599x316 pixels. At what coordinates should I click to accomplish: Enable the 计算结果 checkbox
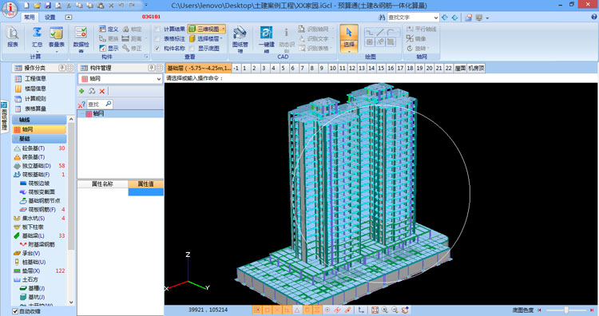click(x=157, y=29)
